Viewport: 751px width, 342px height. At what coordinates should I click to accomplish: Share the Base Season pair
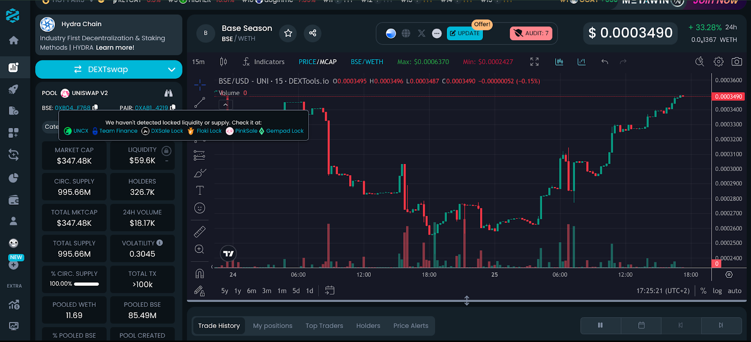tap(313, 33)
